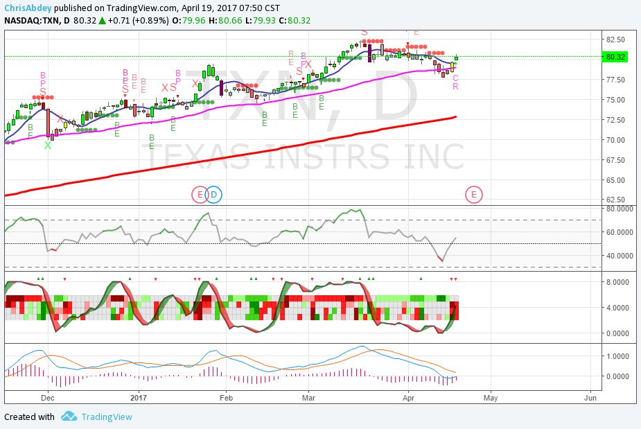Click the low value L:79.93
The width and height of the screenshot is (641, 429).
tap(261, 21)
